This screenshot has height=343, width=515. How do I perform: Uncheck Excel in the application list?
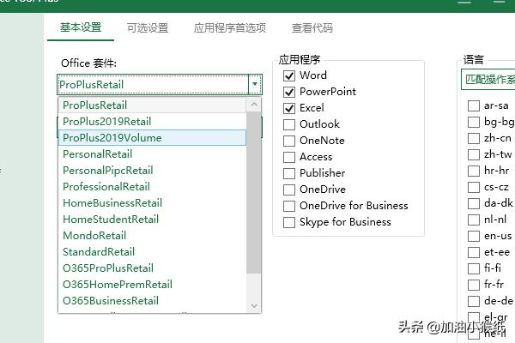(x=289, y=108)
